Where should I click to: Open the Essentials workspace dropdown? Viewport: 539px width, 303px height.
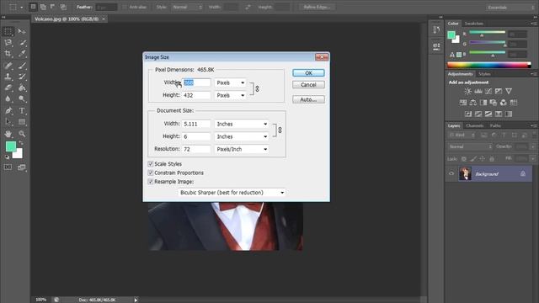pos(510,8)
